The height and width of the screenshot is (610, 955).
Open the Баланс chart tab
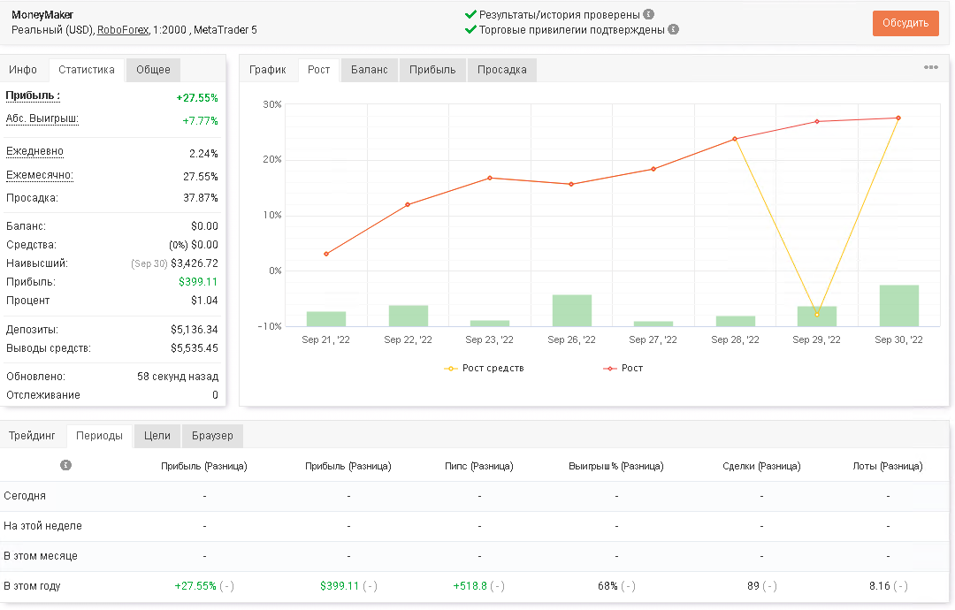pyautogui.click(x=369, y=70)
